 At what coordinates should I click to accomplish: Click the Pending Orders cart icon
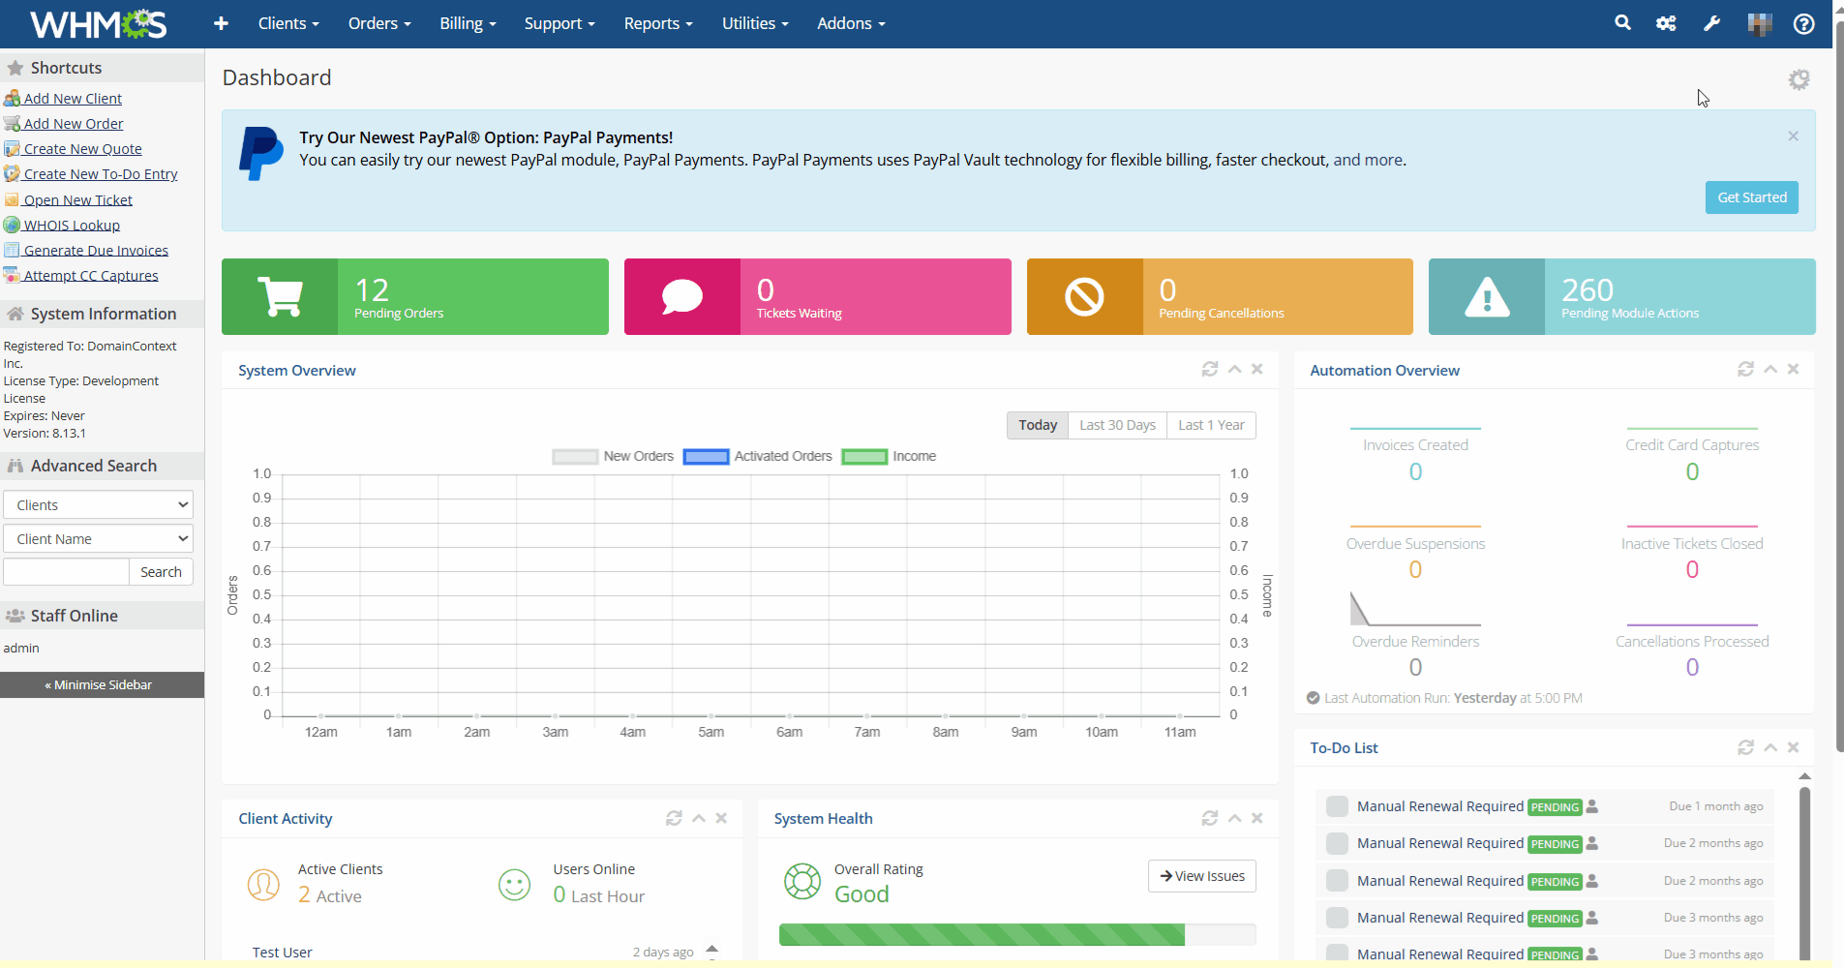(x=280, y=296)
